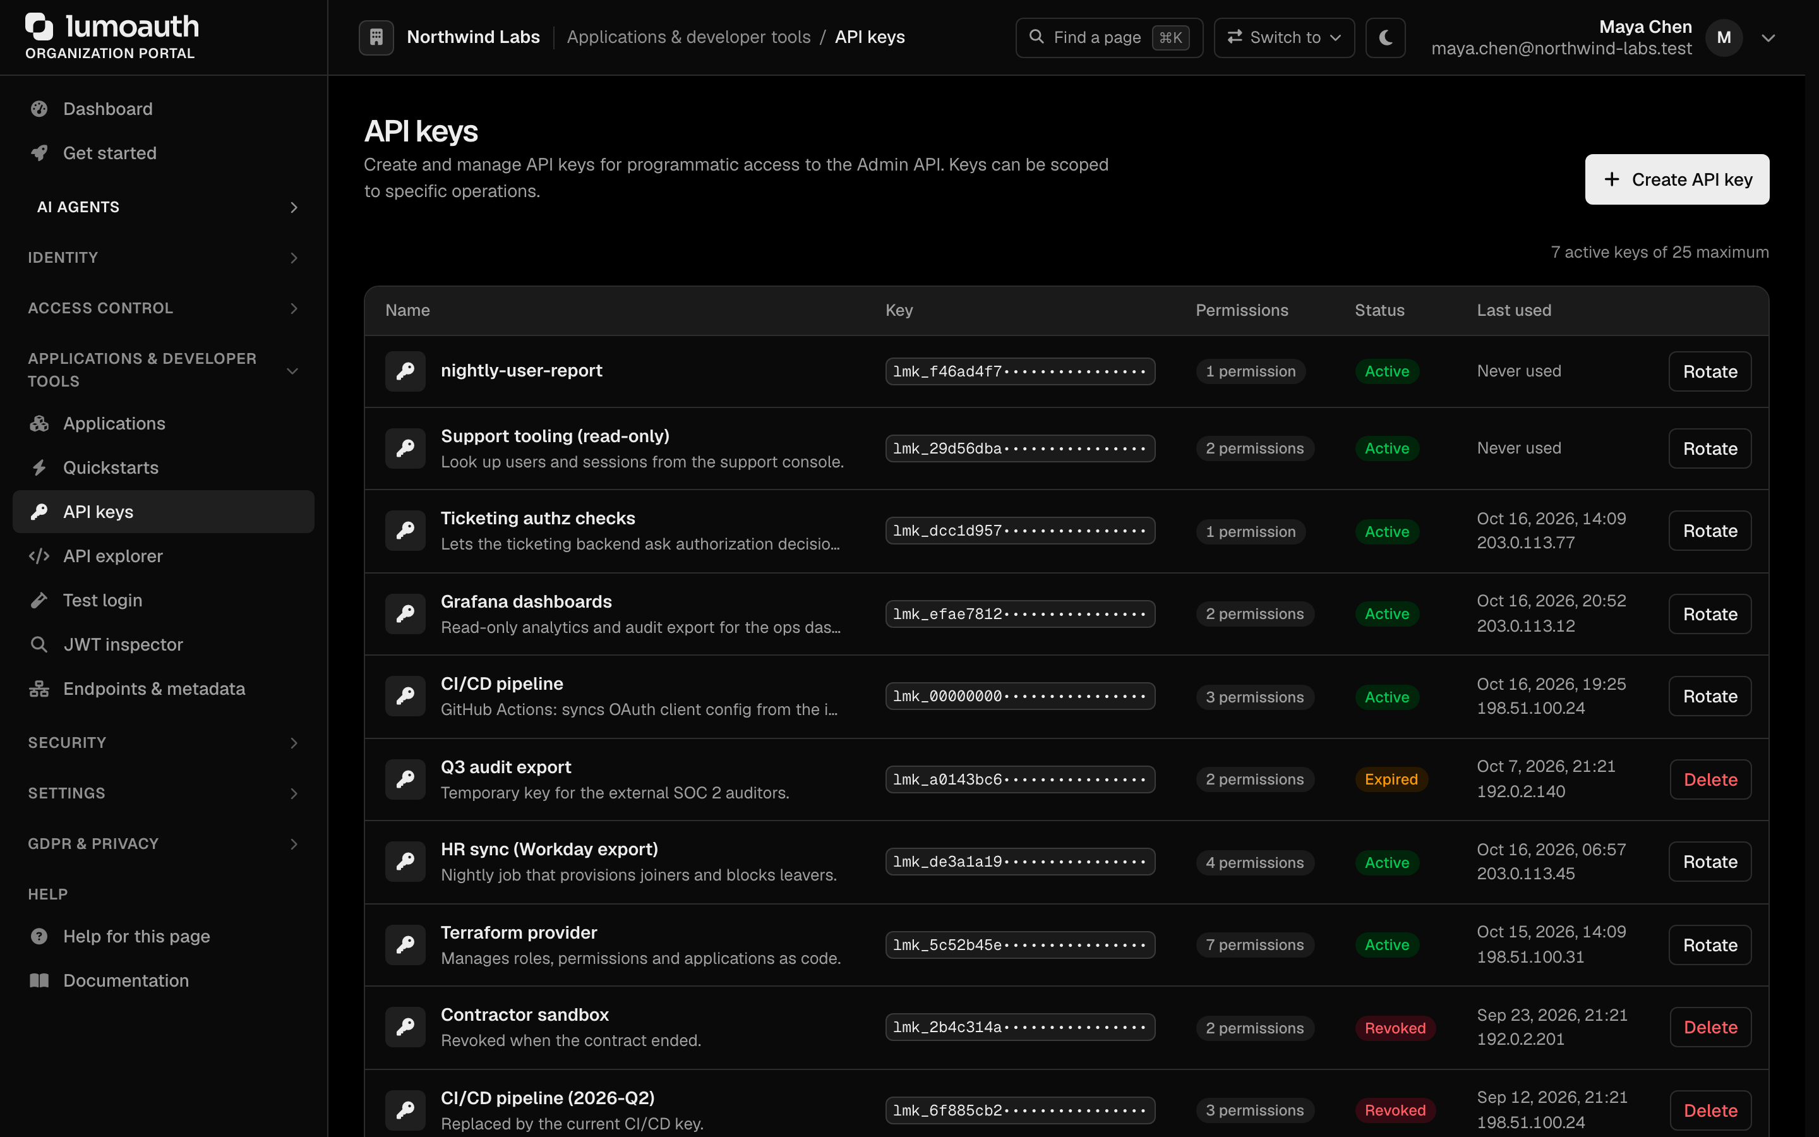
Task: Click the key icon beside Terraform provider
Action: point(405,944)
